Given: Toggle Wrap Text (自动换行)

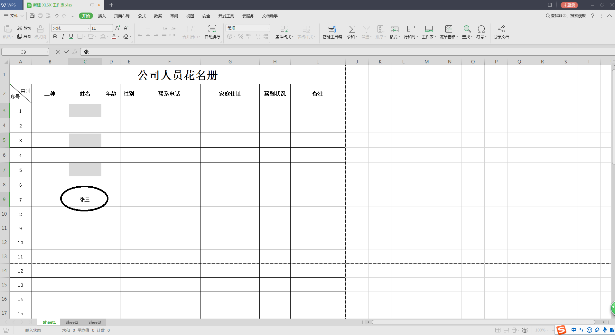Looking at the screenshot, I should 212,33.
